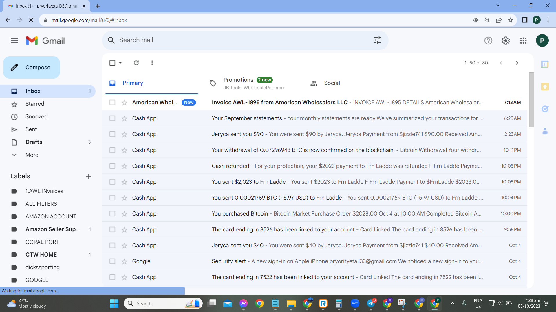
Task: Open the Chrome tab search dropdown
Action: 498,5
